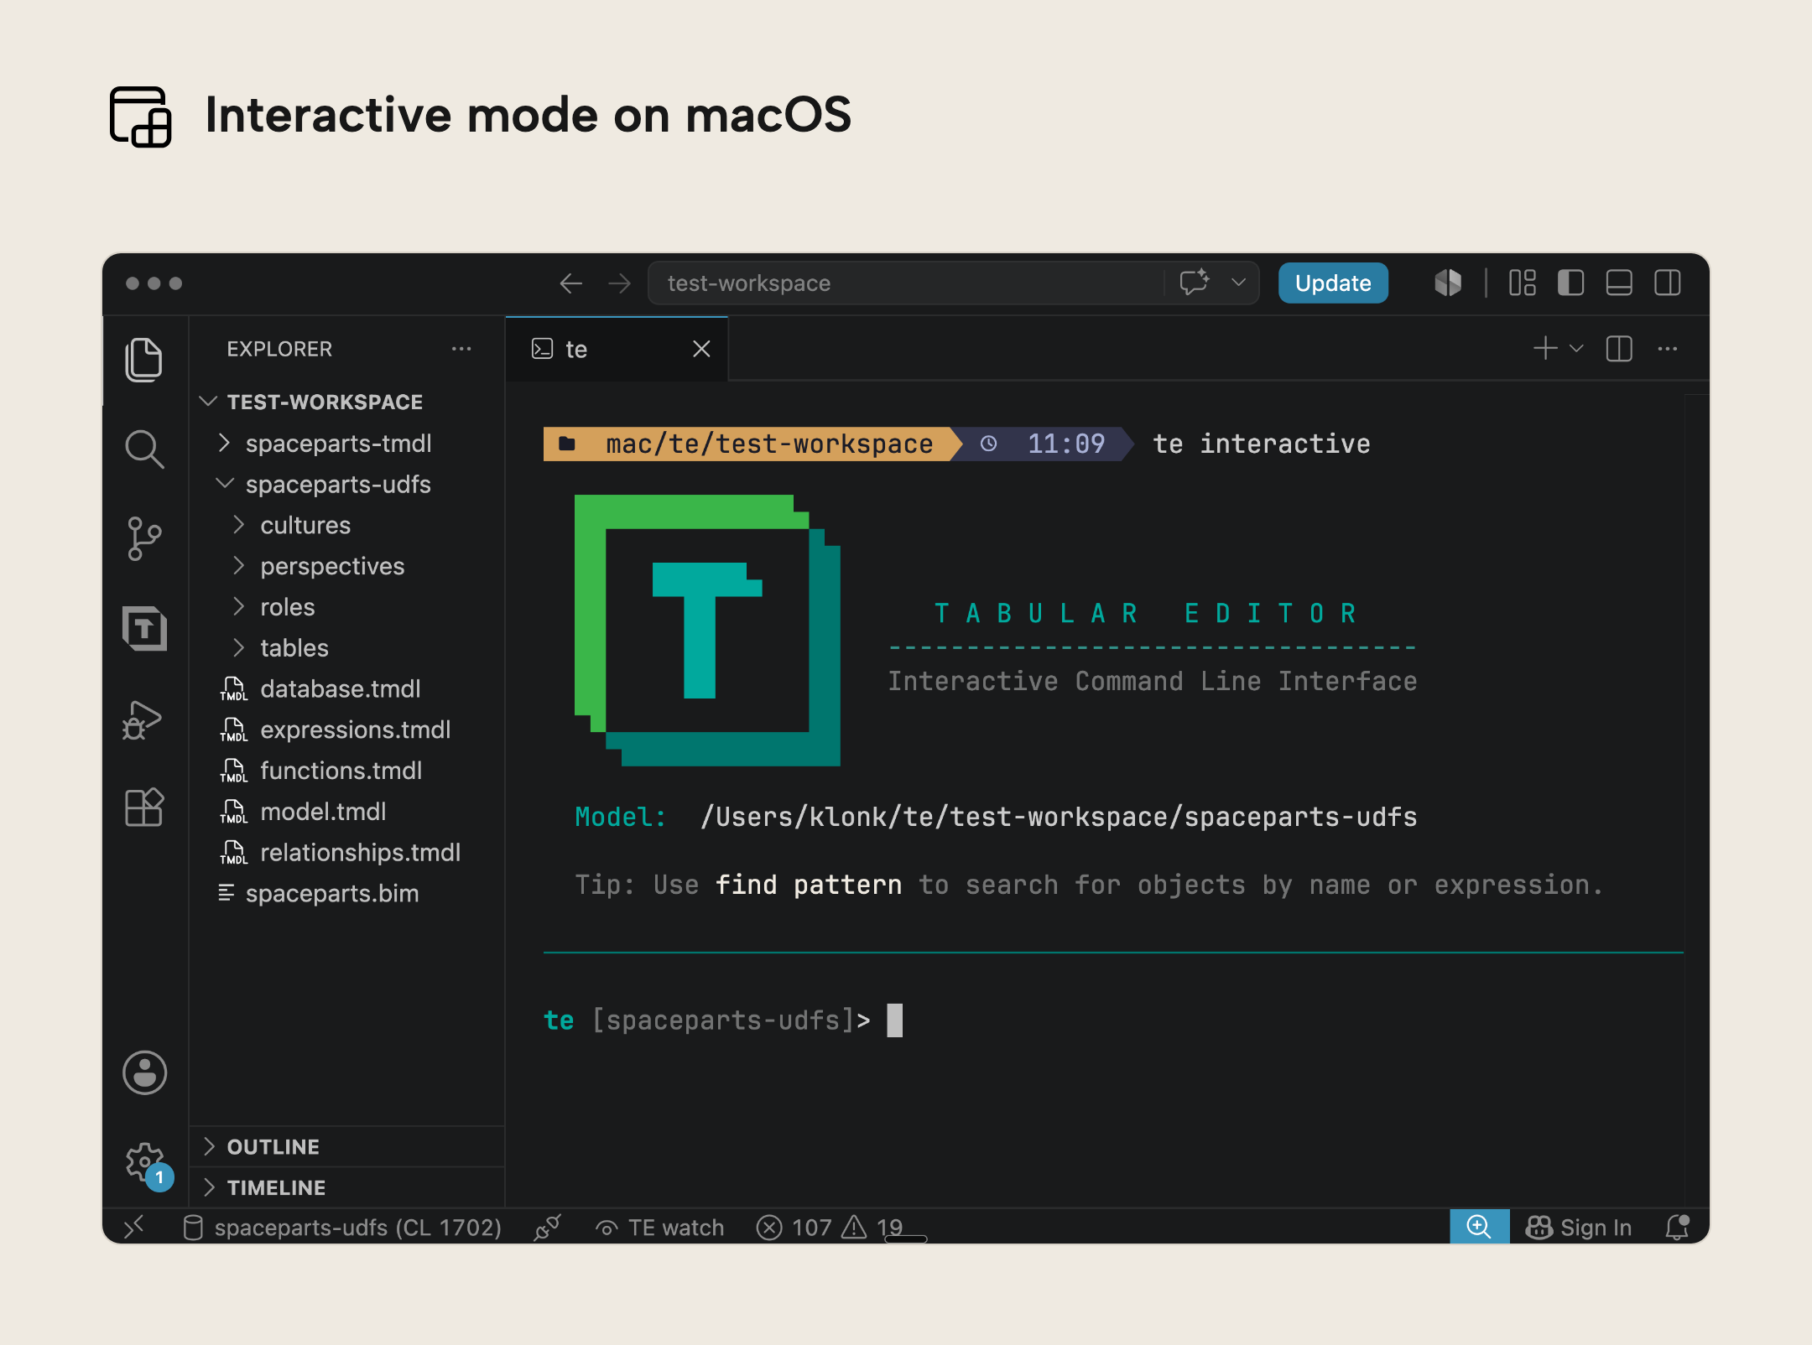Open spaceparts.bim file

click(x=346, y=893)
